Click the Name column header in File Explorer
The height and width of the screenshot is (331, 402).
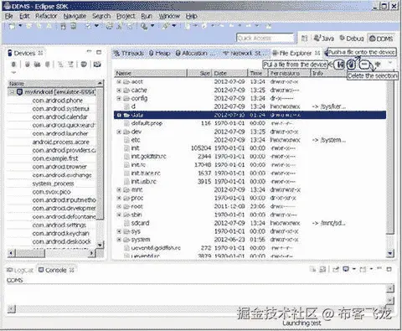[x=151, y=73]
